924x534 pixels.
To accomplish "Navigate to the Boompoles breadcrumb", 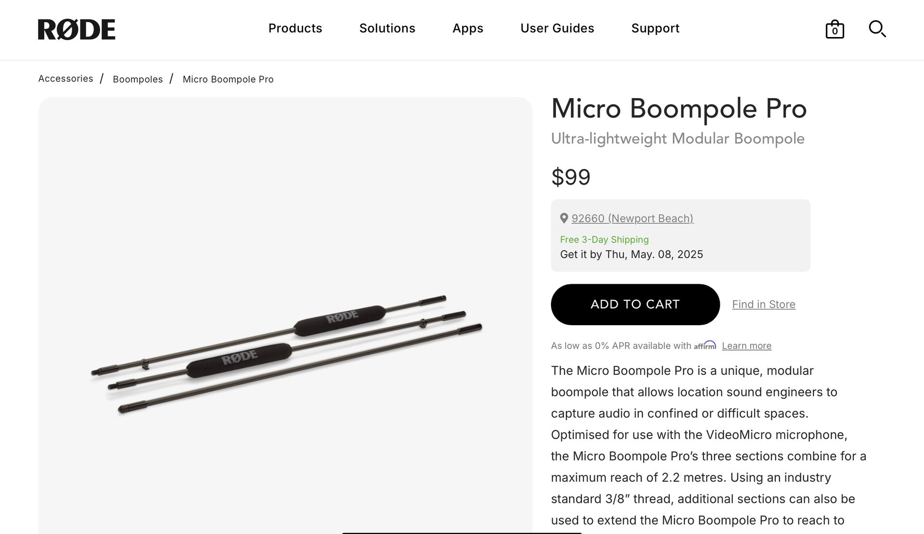I will point(138,79).
